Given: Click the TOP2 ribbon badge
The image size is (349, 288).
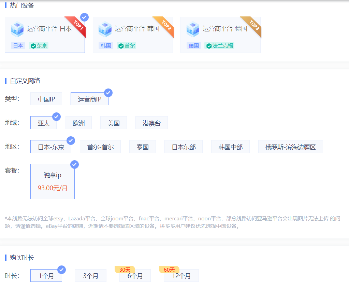Looking at the screenshot, I should pyautogui.click(x=166, y=25).
